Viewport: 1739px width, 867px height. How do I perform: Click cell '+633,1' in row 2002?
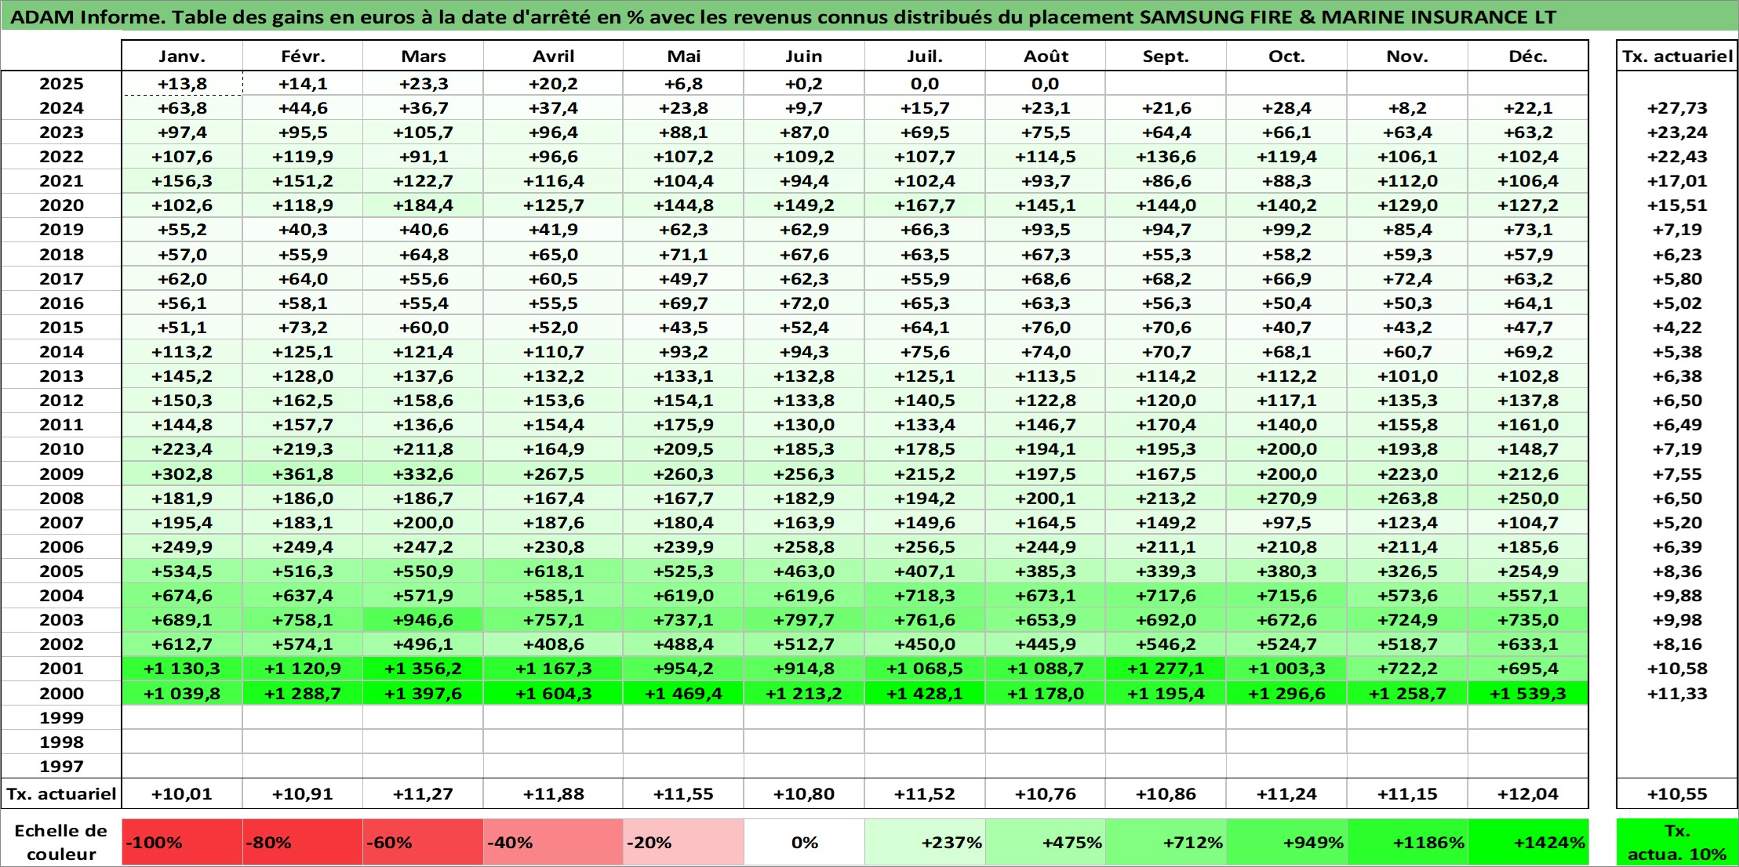pyautogui.click(x=1528, y=644)
